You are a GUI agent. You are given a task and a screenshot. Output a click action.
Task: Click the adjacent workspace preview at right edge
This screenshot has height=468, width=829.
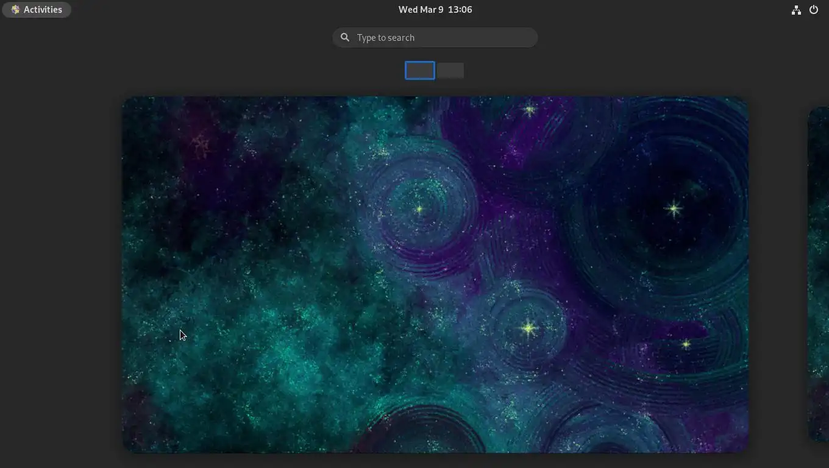pos(819,274)
